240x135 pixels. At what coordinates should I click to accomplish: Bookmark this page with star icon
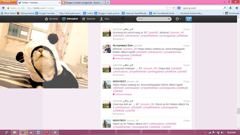click(167, 8)
